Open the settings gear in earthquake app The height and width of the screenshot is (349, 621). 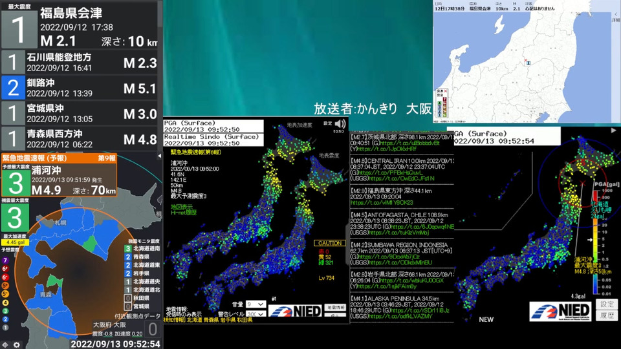tap(17, 344)
